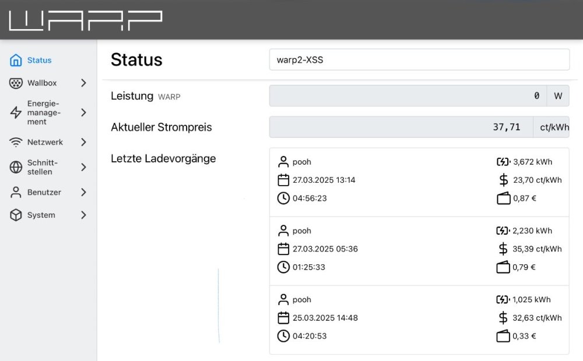583x361 pixels.
Task: Click the Netzwerk wifi icon
Action: pyautogui.click(x=16, y=142)
